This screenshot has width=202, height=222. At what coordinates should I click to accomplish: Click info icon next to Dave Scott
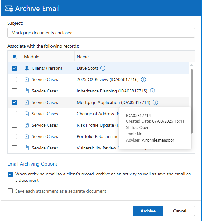[x=103, y=68]
